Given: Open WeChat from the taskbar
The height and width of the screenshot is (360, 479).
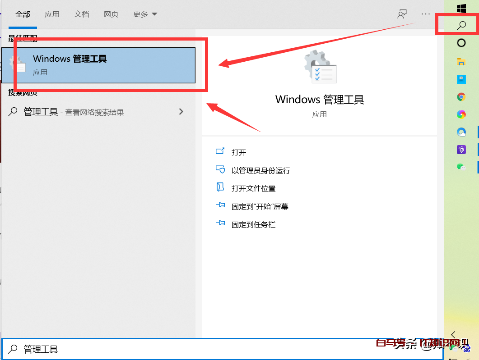Looking at the screenshot, I should (x=461, y=167).
